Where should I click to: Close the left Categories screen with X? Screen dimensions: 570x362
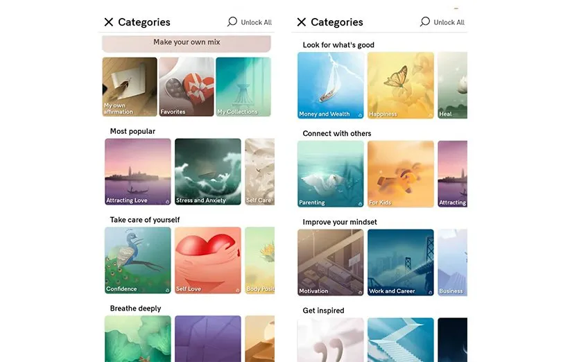coord(109,22)
